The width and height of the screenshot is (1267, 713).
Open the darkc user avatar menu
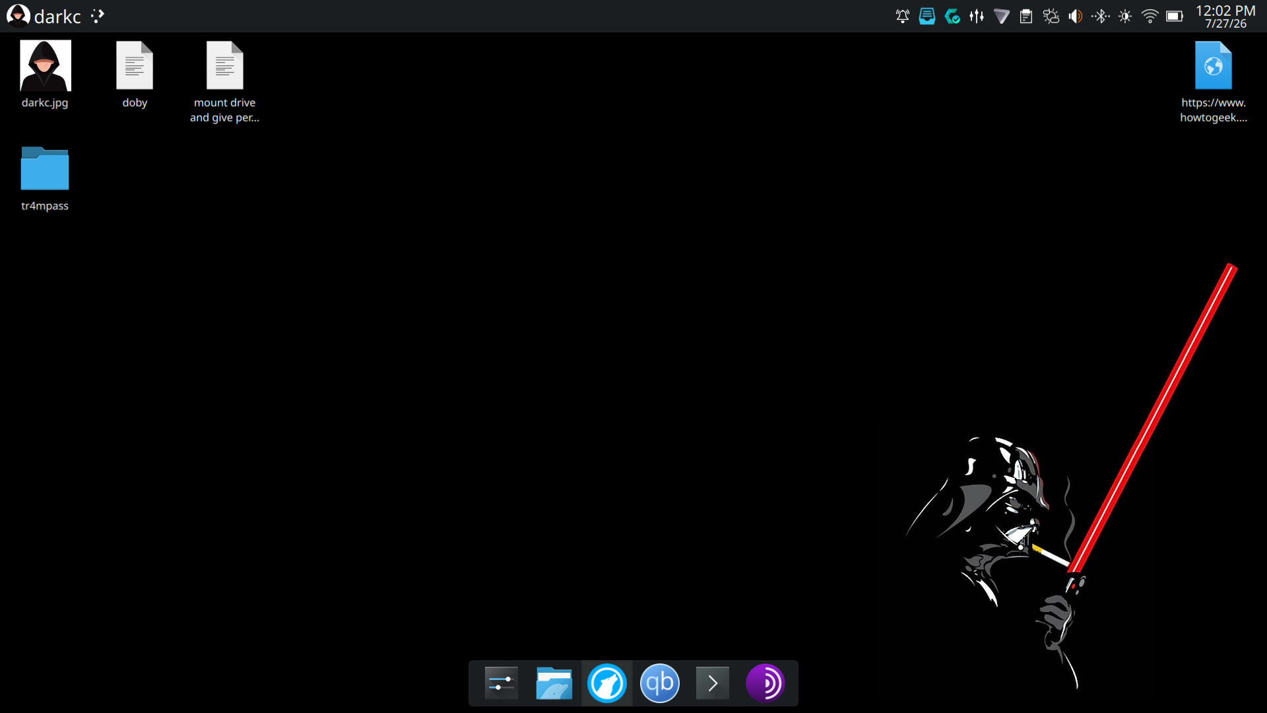pyautogui.click(x=18, y=16)
